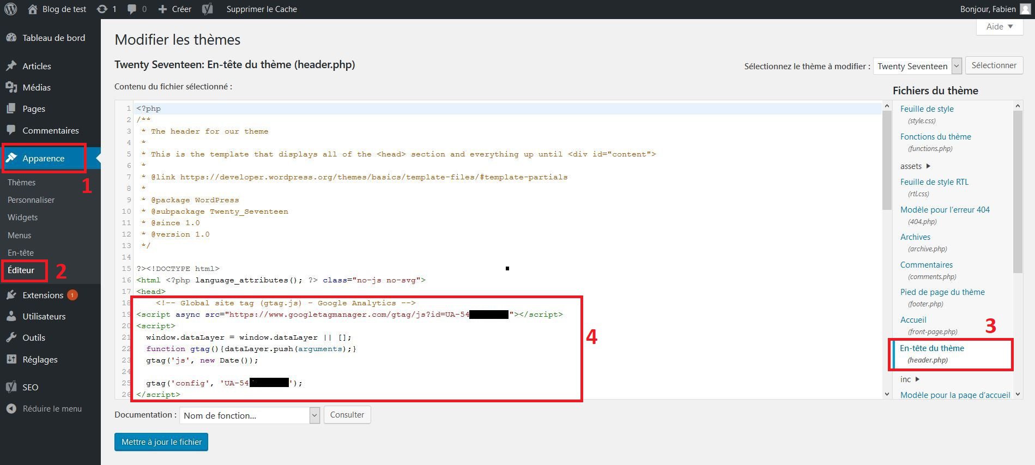Open Archives theme file link
This screenshot has height=465, width=1035.
coord(915,237)
